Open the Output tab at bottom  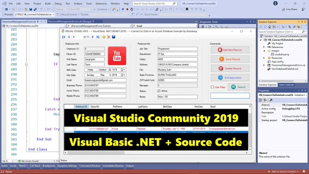[x=130, y=166]
